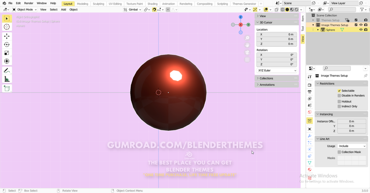Open the Line Art Usage Include dropdown
This screenshot has width=370, height=193.
(352, 146)
